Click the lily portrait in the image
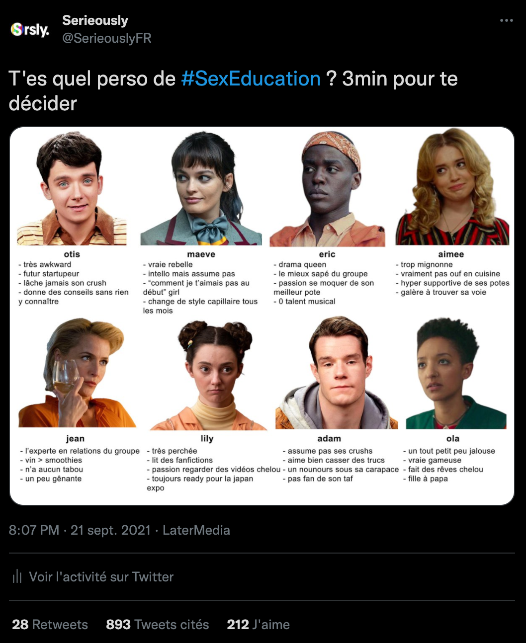This screenshot has width=526, height=643. pos(208,375)
